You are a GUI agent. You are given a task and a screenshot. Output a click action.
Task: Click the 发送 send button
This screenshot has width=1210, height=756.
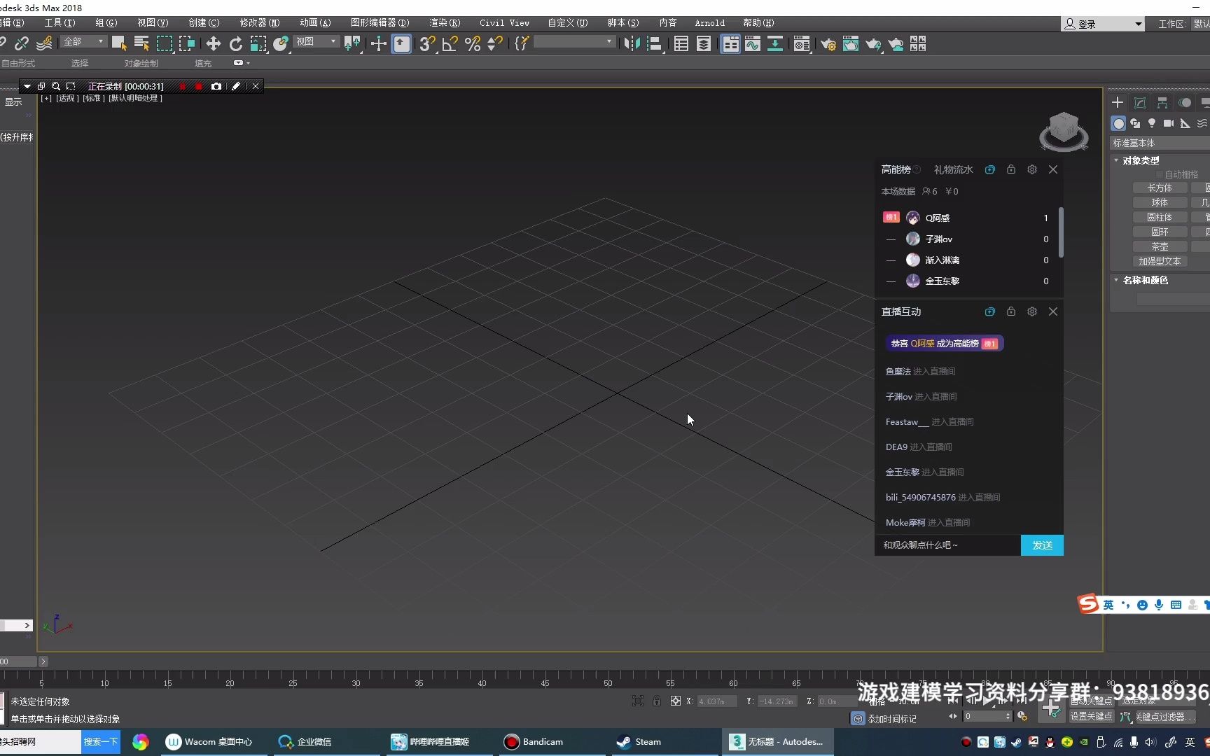(1042, 545)
